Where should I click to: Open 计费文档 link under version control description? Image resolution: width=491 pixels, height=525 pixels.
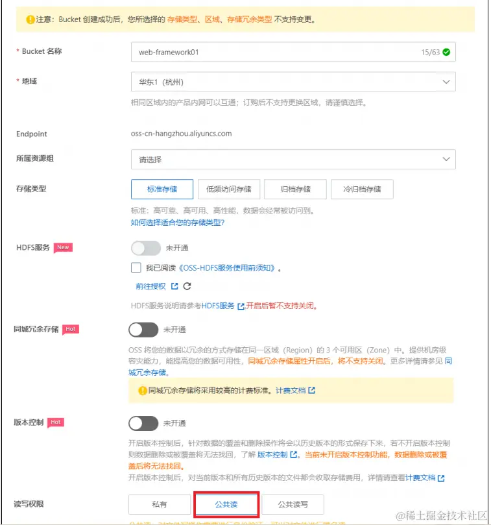click(420, 478)
